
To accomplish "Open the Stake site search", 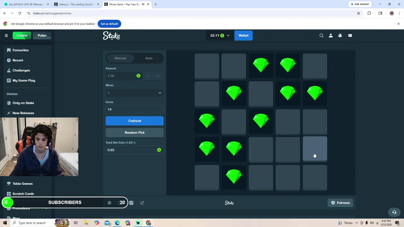I will pos(321,36).
